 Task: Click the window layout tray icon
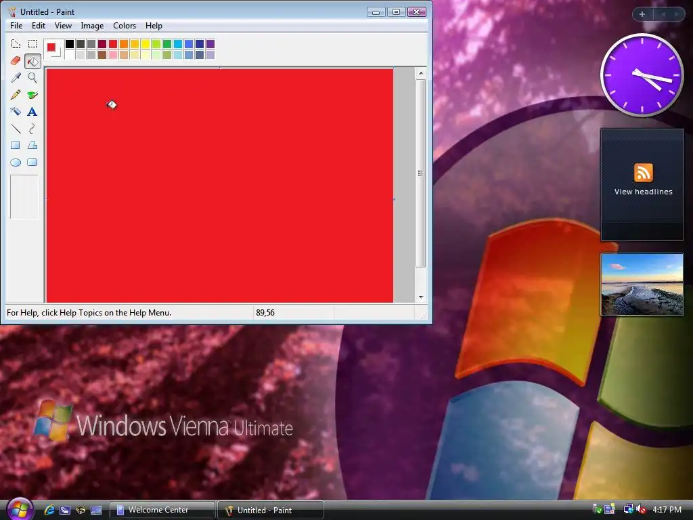click(610, 510)
